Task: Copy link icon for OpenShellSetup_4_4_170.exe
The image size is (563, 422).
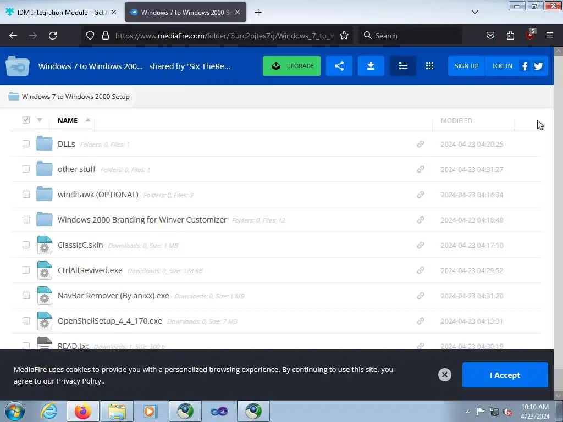Action: tap(421, 321)
